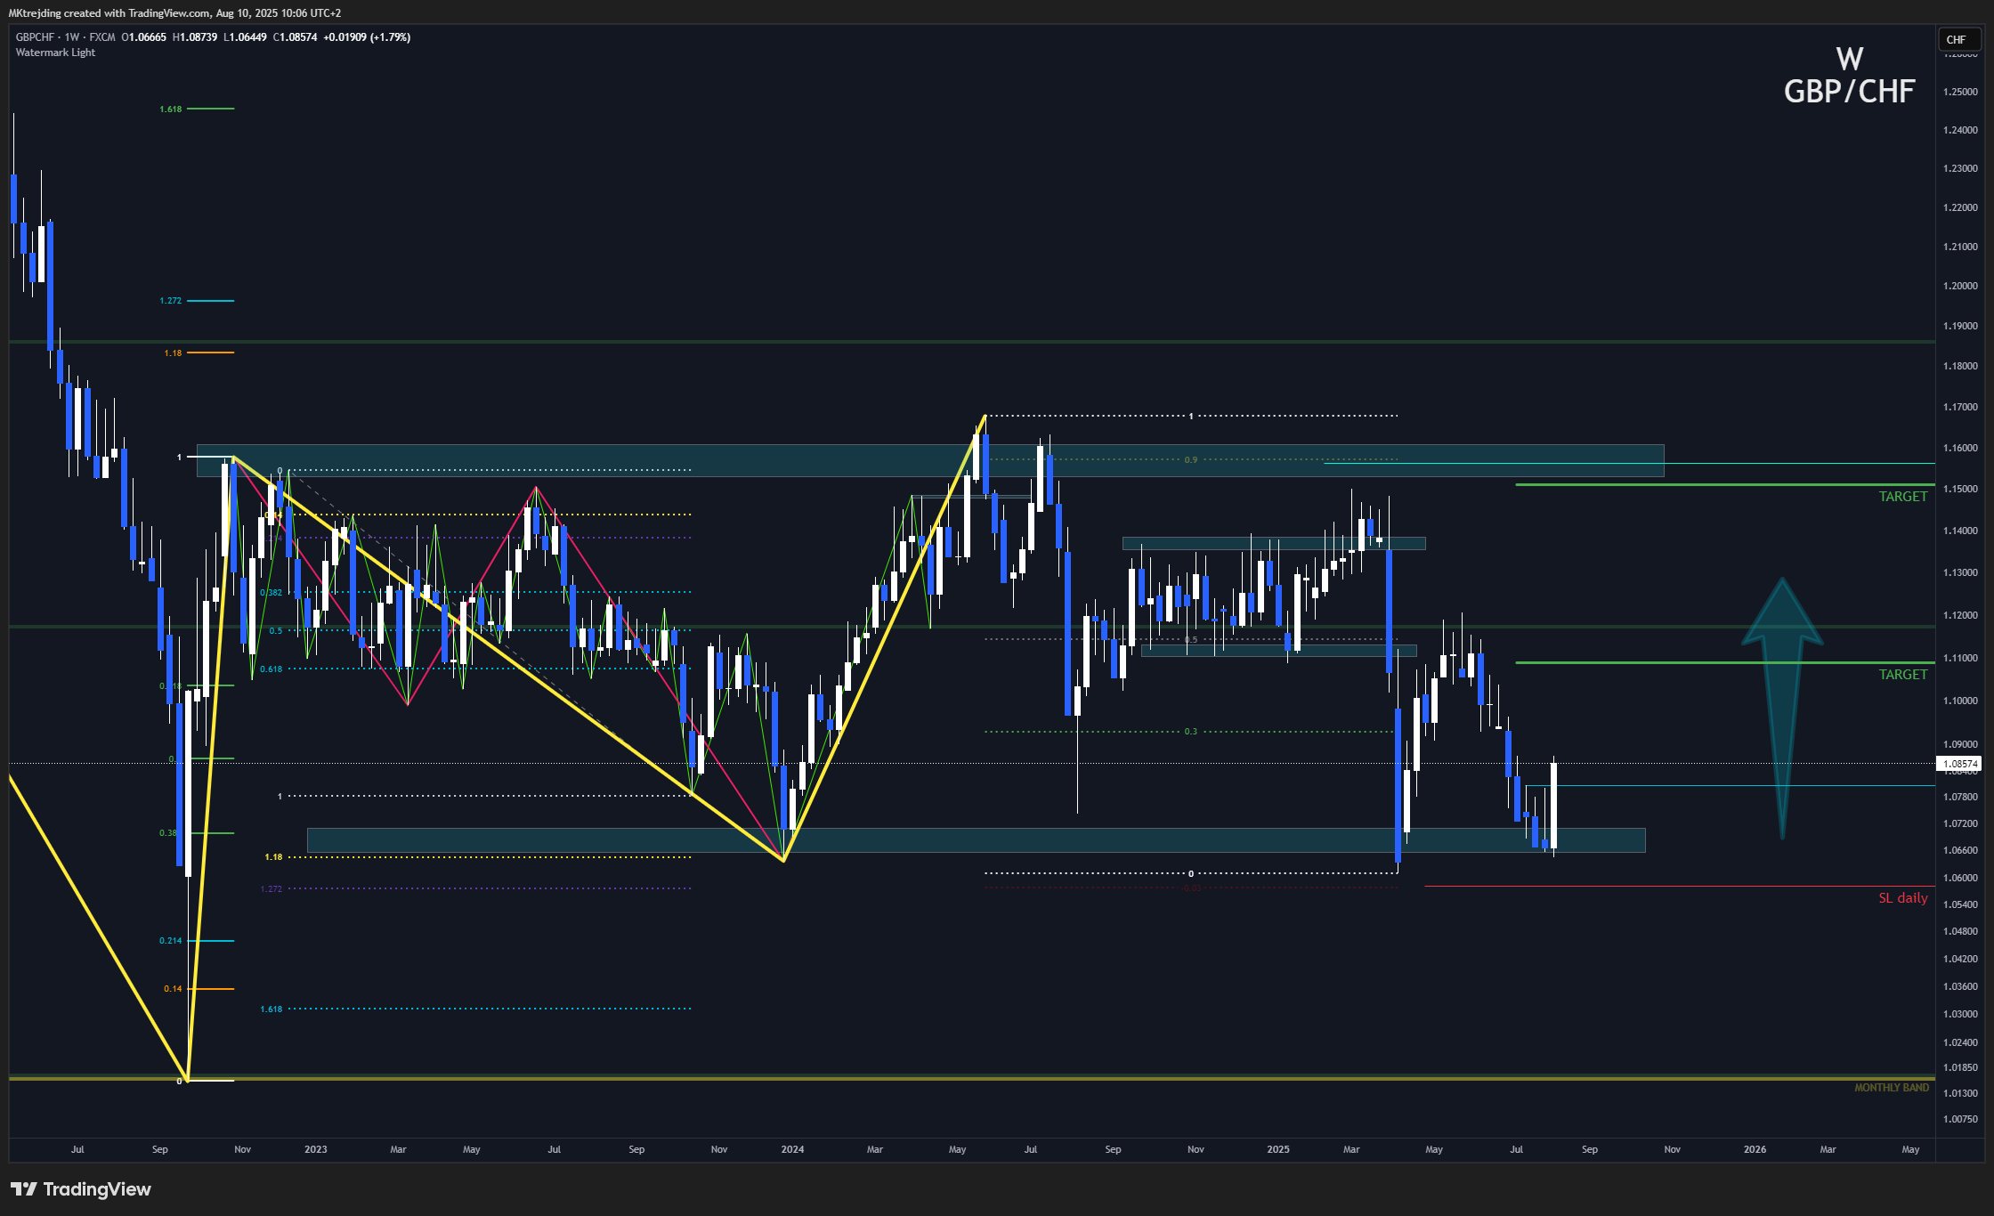Click the 2026 label on time axis

pyautogui.click(x=1755, y=1149)
